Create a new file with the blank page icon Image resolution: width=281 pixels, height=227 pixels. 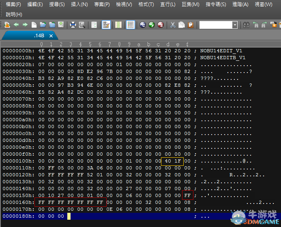coord(34,25)
